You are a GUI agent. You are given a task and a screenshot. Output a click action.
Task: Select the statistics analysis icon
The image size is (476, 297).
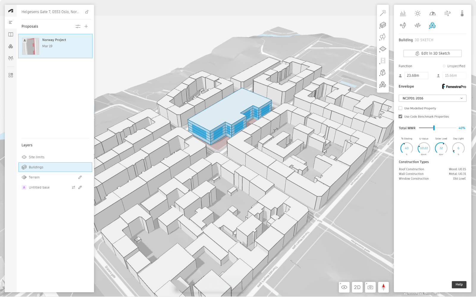tap(403, 13)
